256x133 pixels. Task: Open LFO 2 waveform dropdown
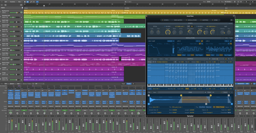point(198,41)
